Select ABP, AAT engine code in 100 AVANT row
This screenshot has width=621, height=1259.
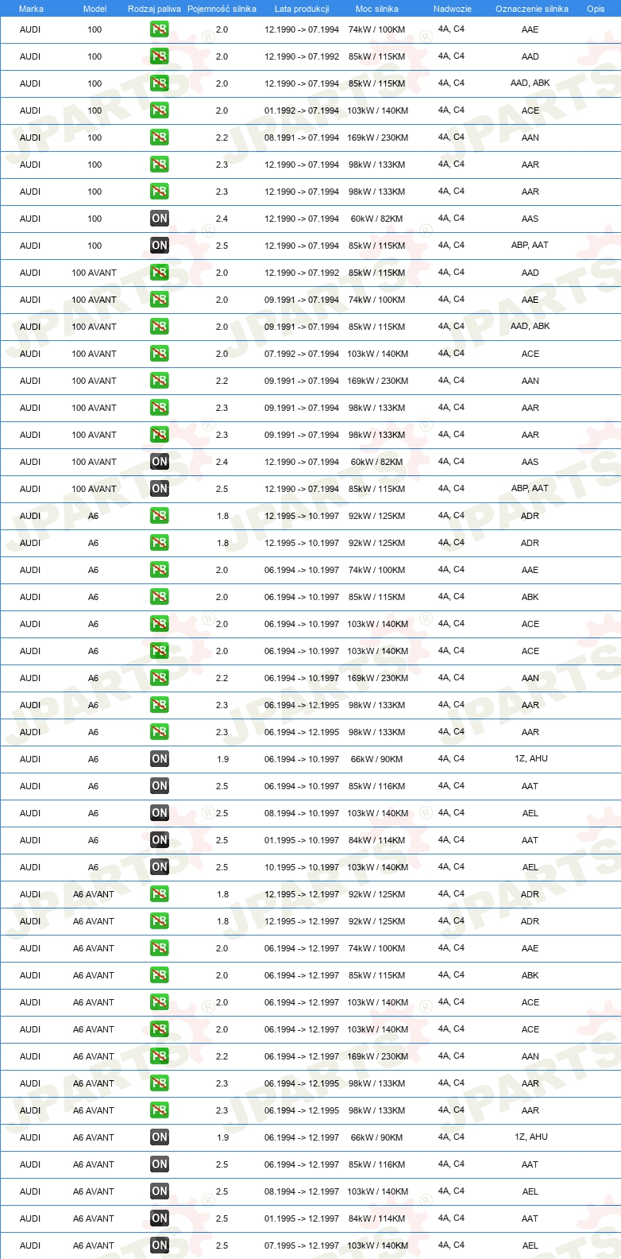[x=530, y=489]
